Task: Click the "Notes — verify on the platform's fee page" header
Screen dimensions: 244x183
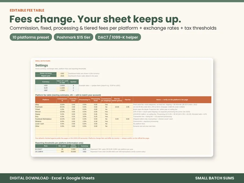Action: (172, 100)
